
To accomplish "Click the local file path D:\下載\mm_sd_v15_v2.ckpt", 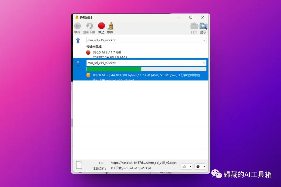I will (131, 168).
